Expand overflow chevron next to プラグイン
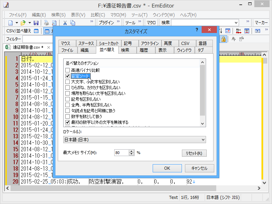The height and width of the screenshot is (204, 272). (x=118, y=21)
